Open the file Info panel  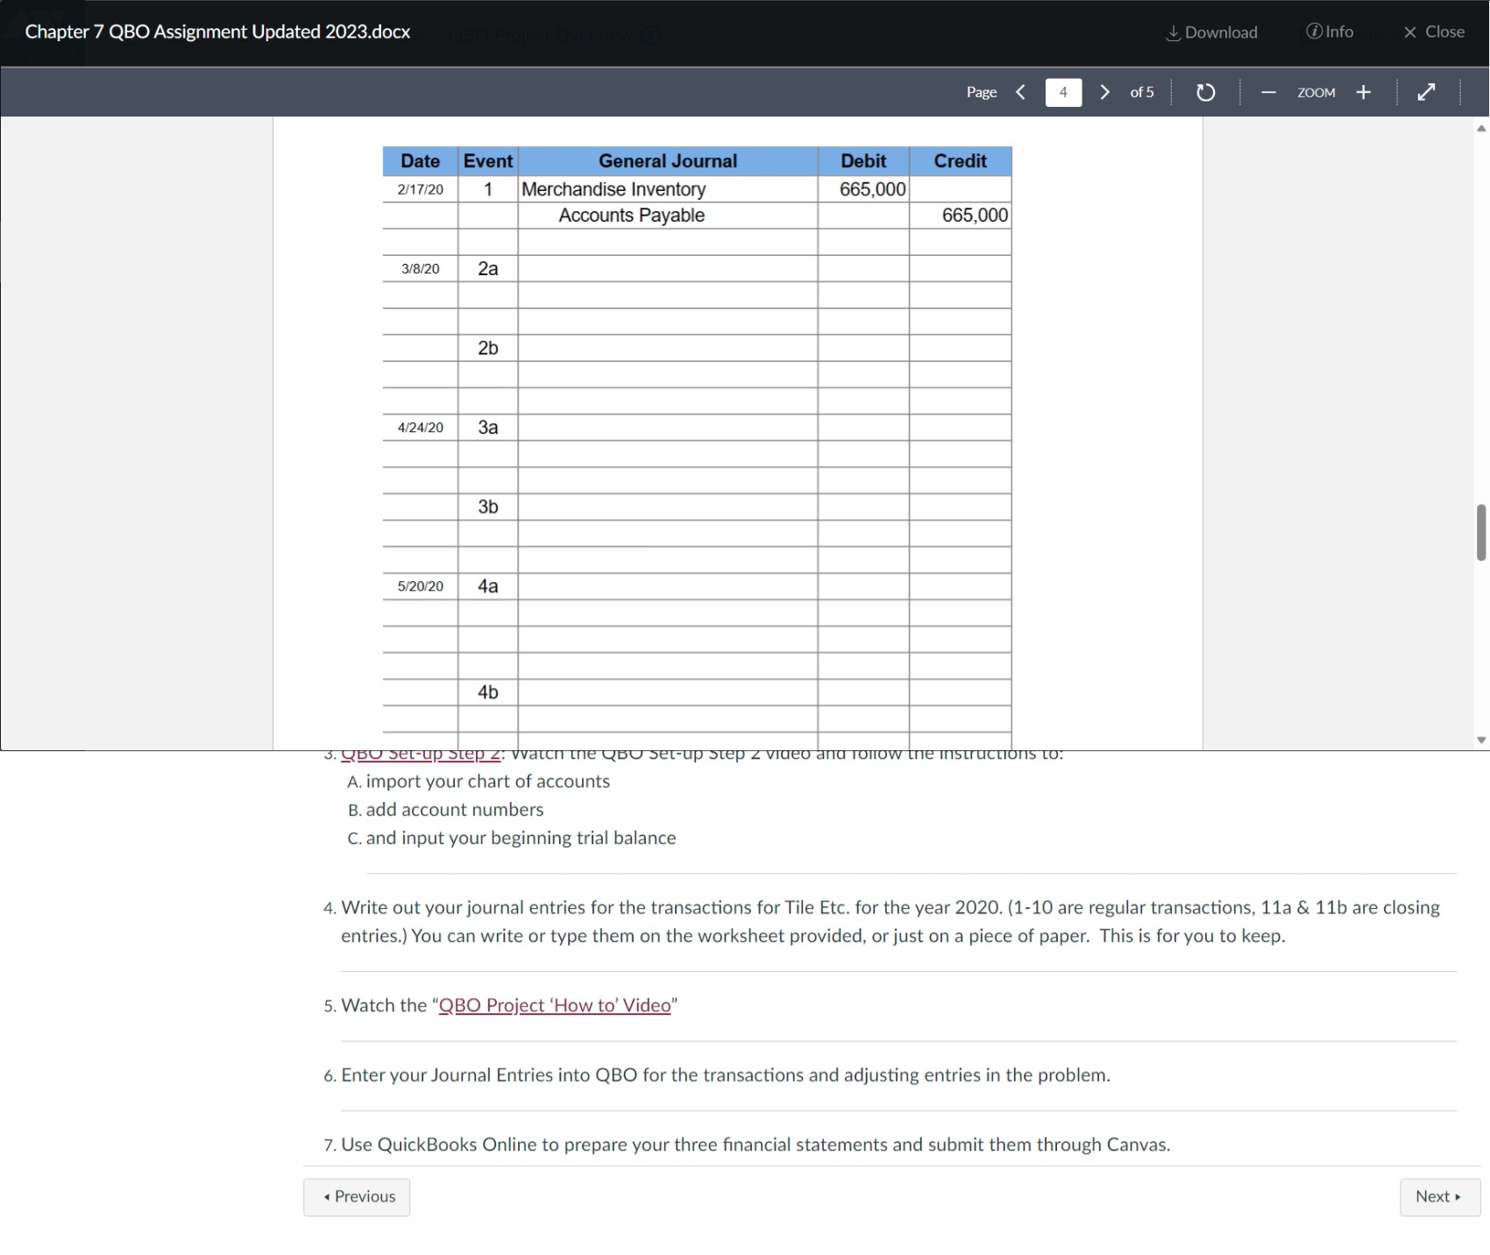[x=1330, y=31]
